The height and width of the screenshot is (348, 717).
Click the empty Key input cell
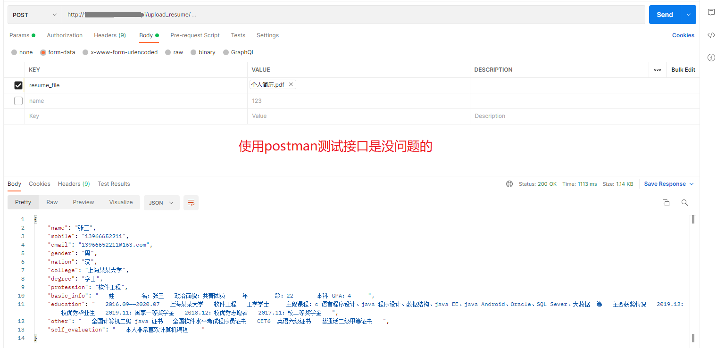(136, 116)
